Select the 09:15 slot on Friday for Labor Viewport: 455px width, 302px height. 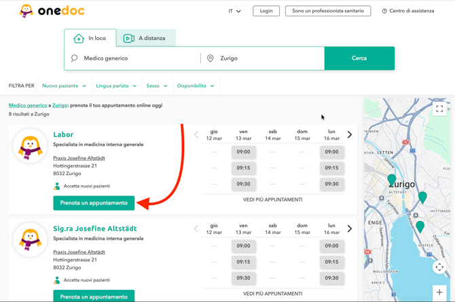coord(243,168)
